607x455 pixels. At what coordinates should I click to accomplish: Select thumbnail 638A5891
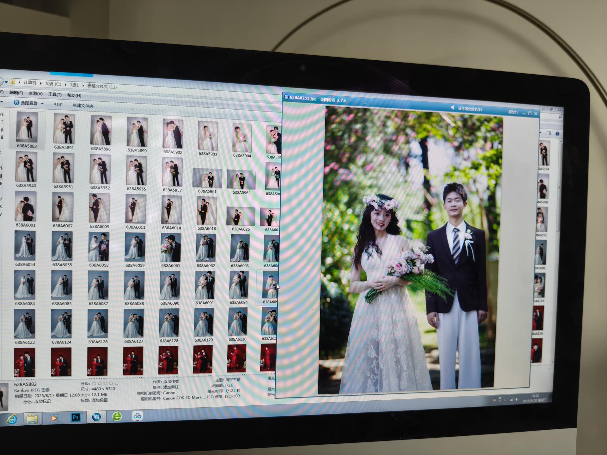click(x=64, y=129)
